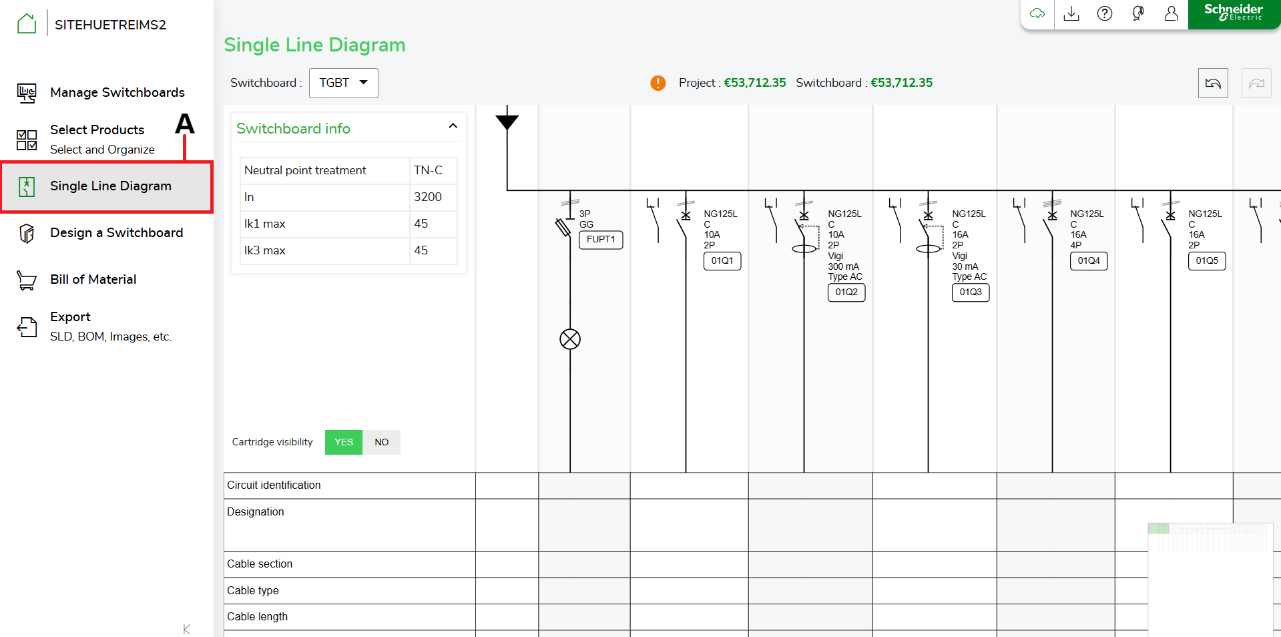This screenshot has width=1281, height=637.
Task: Open Export SLD, BOM, Images
Action: tap(111, 327)
